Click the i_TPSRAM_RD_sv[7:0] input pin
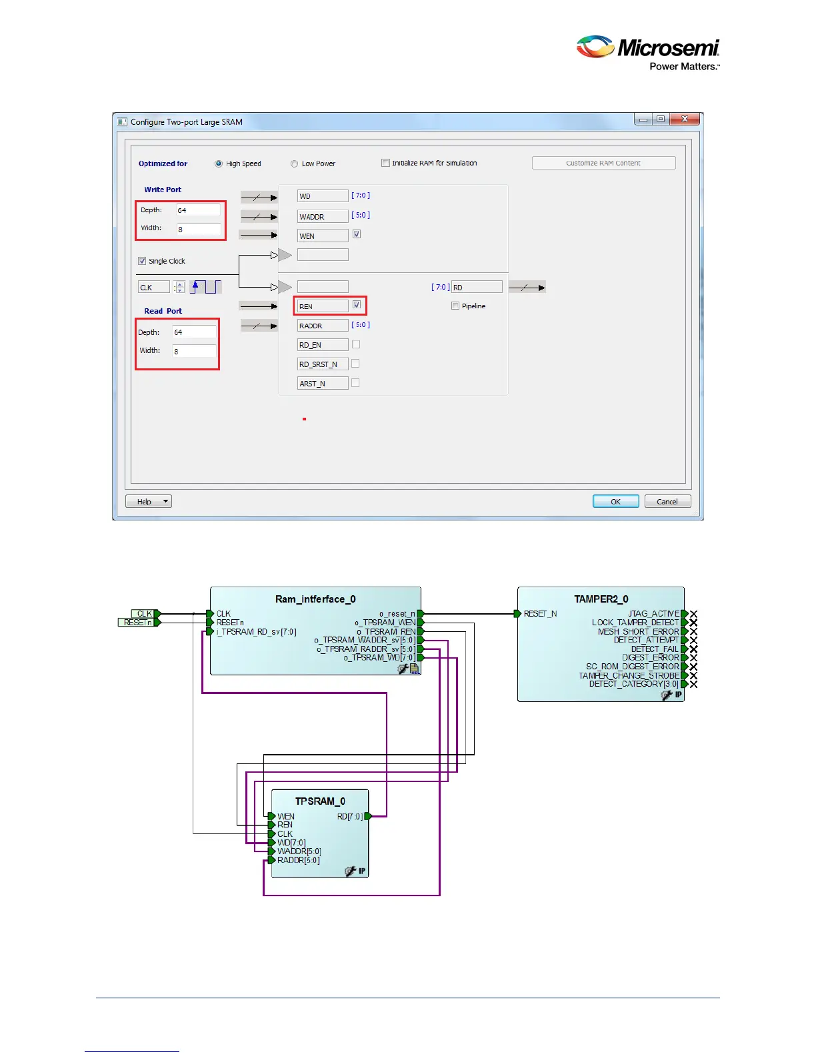Screen dimensions: 816x1057 coord(210,631)
